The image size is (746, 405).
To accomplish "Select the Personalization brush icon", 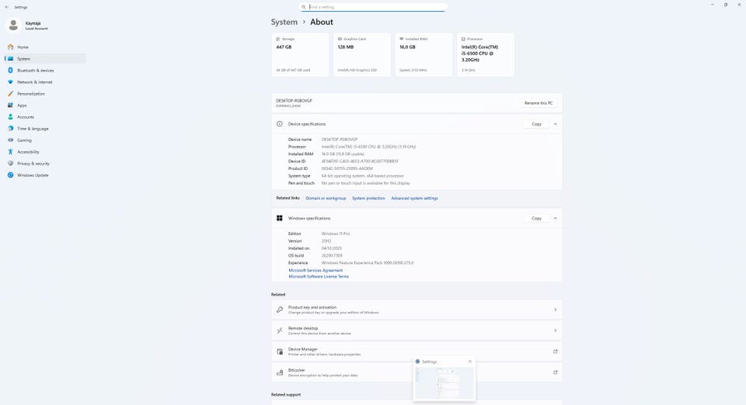I will point(10,94).
